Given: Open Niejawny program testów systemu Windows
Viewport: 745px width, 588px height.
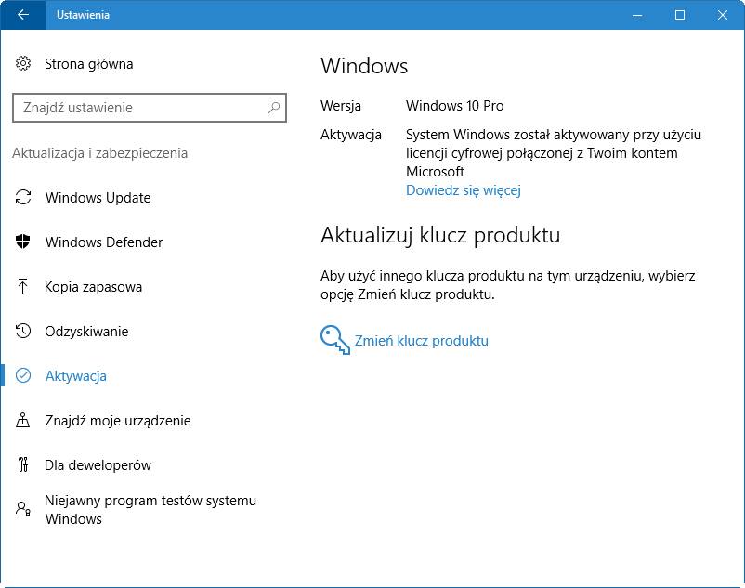Looking at the screenshot, I should (150, 510).
